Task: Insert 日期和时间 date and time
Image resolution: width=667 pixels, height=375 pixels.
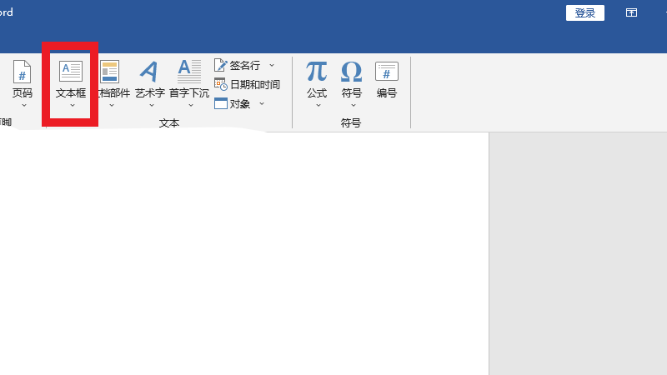Action: click(x=247, y=84)
